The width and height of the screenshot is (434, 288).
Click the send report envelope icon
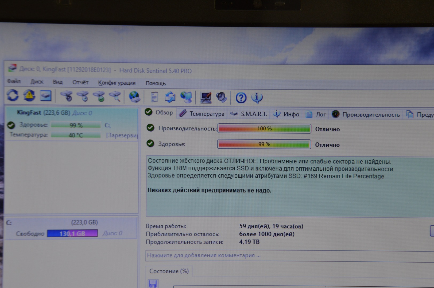tap(170, 97)
